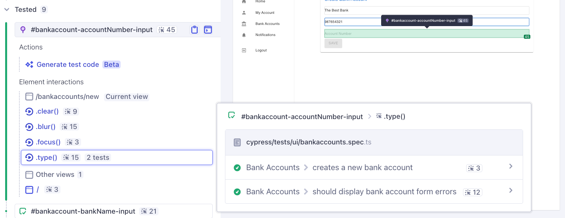Click the dark tooltip labeled #bankaccount-accountNumber-input
The height and width of the screenshot is (218, 565).
(x=427, y=21)
